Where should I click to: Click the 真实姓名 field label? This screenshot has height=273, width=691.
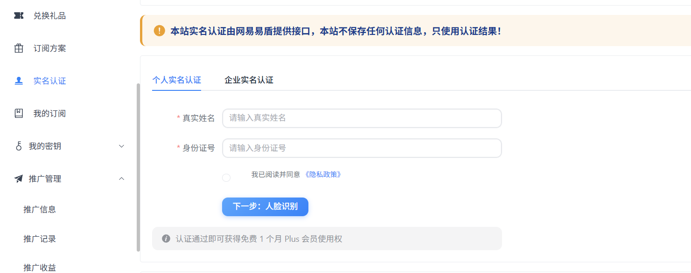coord(198,118)
